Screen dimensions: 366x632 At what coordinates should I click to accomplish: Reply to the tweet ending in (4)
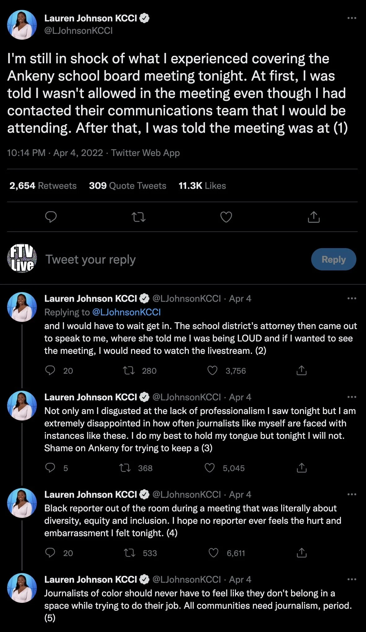click(x=50, y=553)
